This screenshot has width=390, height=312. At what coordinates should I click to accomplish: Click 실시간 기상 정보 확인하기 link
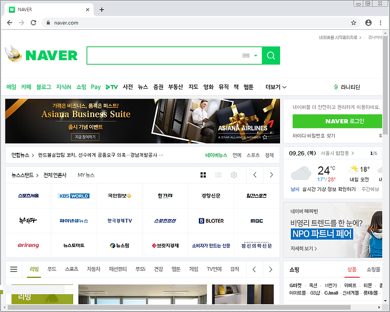click(329, 190)
